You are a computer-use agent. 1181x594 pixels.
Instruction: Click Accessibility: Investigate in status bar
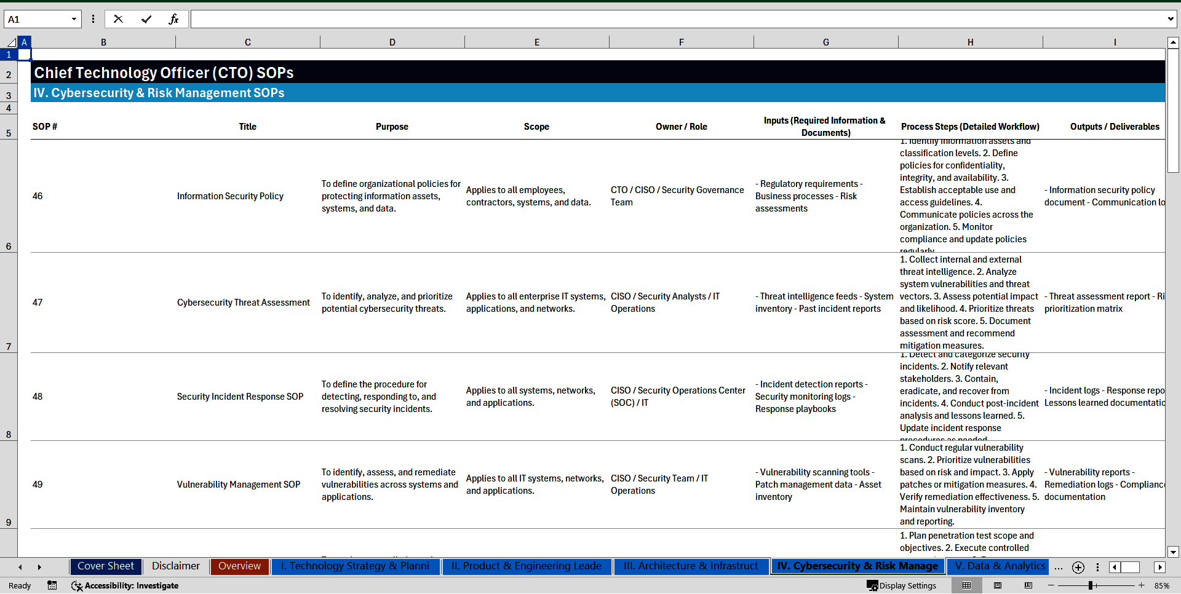[x=125, y=585]
